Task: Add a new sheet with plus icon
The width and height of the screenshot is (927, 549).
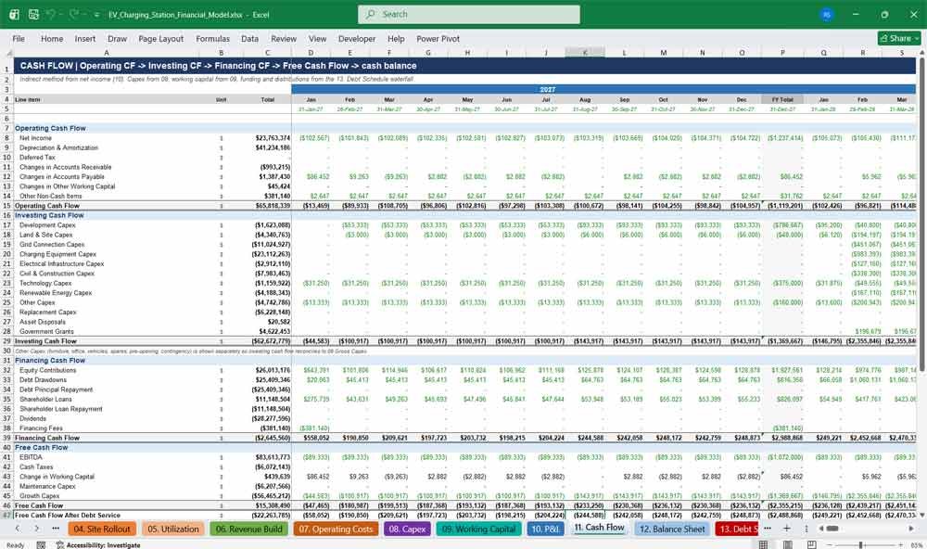Action: (x=787, y=529)
